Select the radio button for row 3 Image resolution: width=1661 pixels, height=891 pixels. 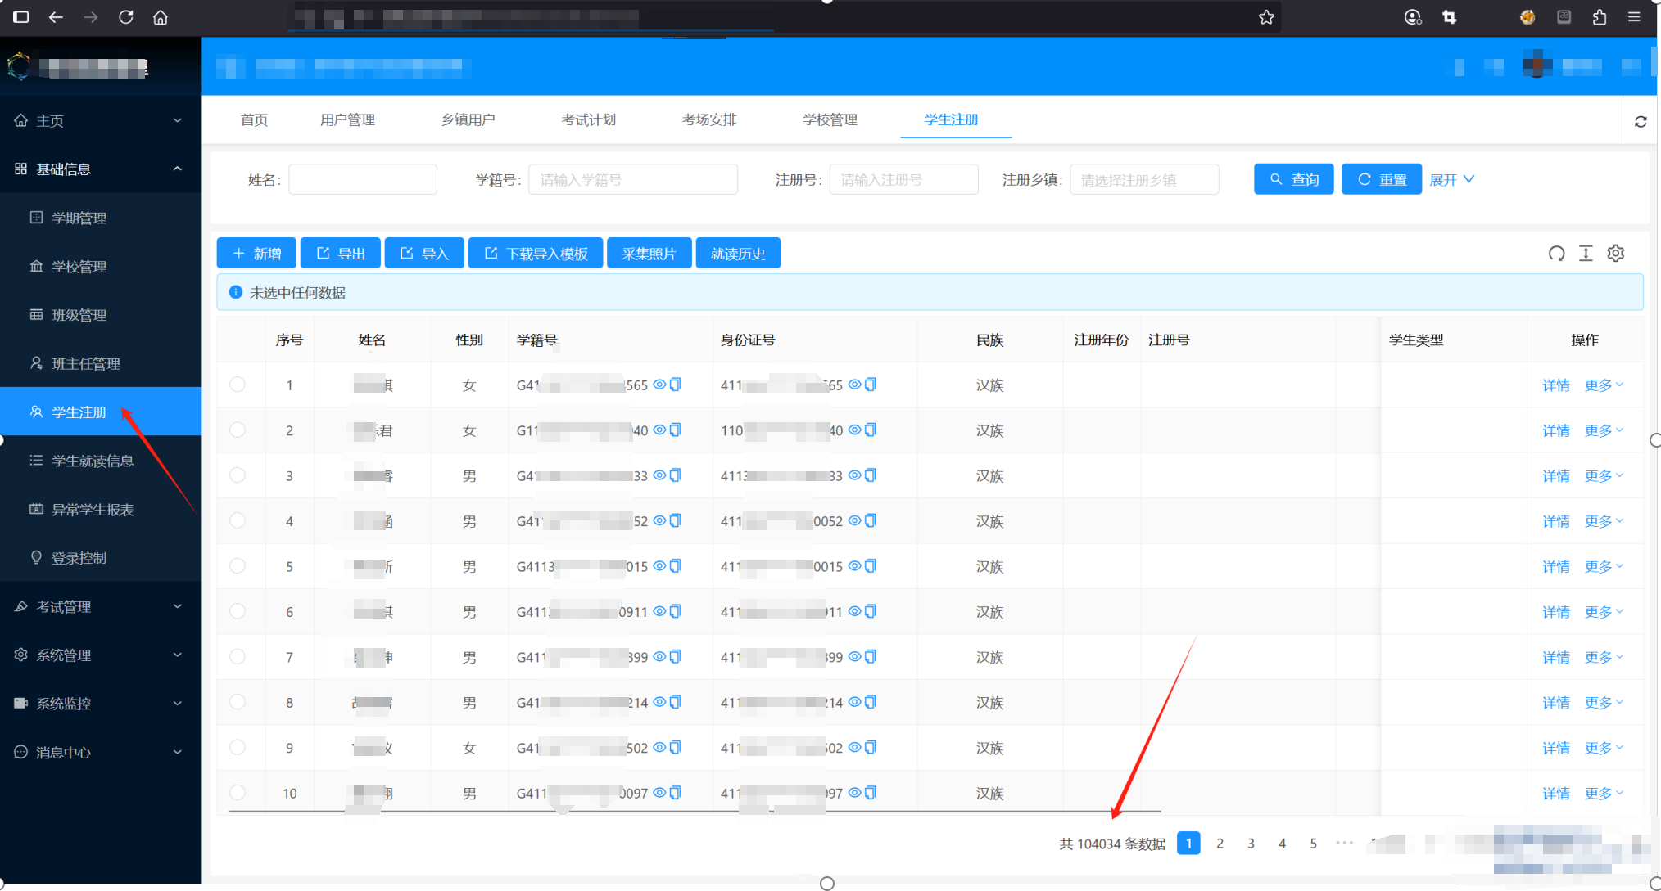(x=238, y=475)
